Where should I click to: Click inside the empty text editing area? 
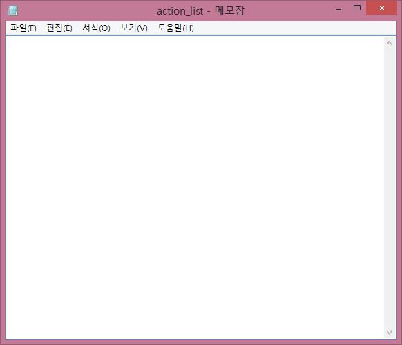click(x=195, y=187)
